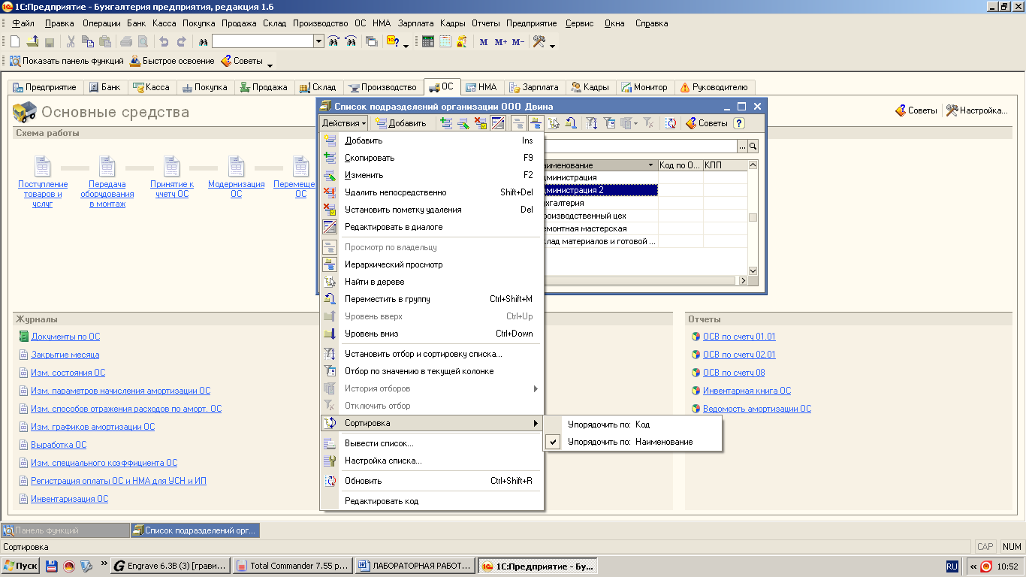
Task: Click the Edit element pencil icon in list toolbar
Action: click(x=463, y=123)
